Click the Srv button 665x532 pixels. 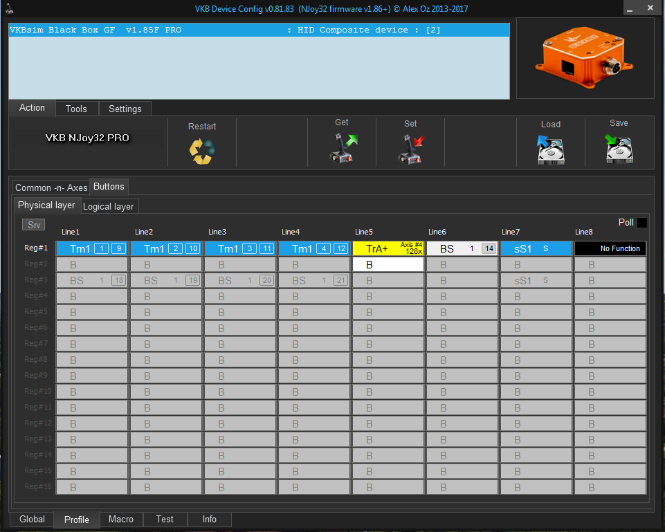33,225
